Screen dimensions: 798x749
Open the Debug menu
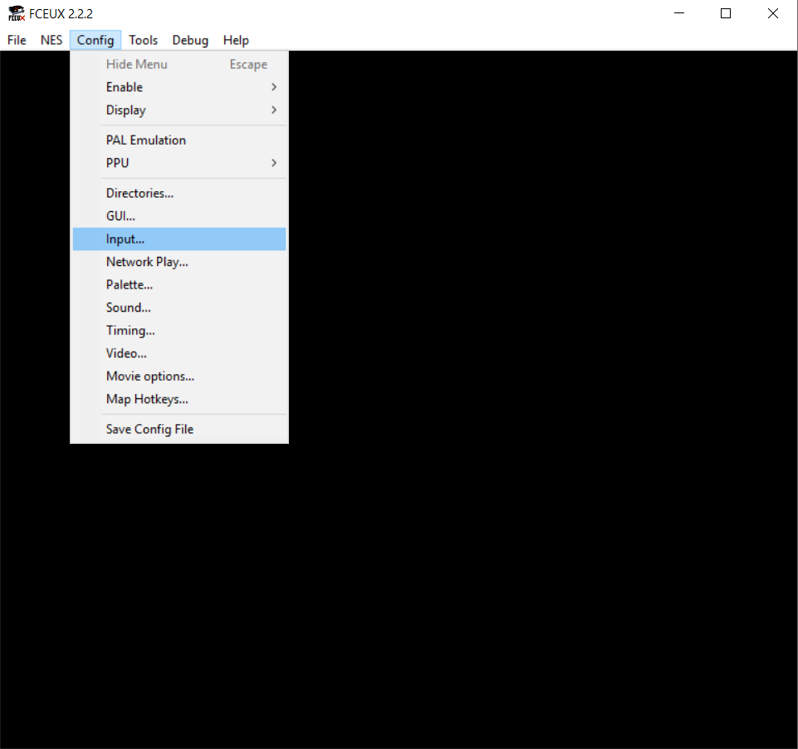pyautogui.click(x=190, y=40)
